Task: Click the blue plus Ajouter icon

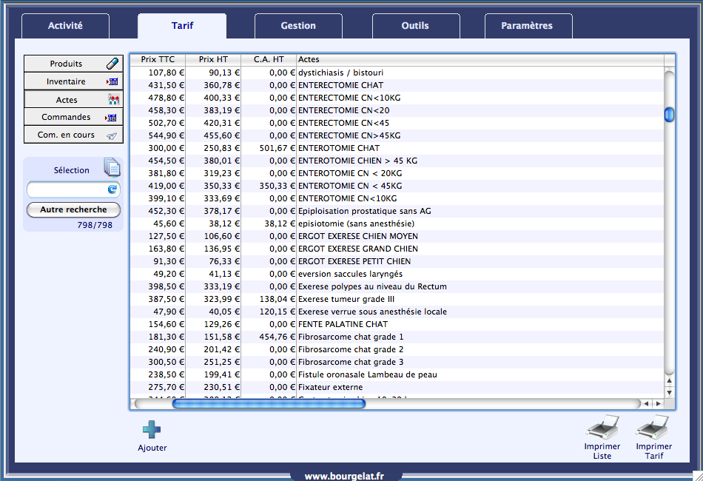Action: [x=152, y=429]
